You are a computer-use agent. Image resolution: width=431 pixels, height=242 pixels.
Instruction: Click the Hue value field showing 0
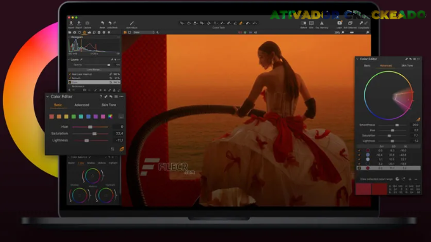click(118, 127)
